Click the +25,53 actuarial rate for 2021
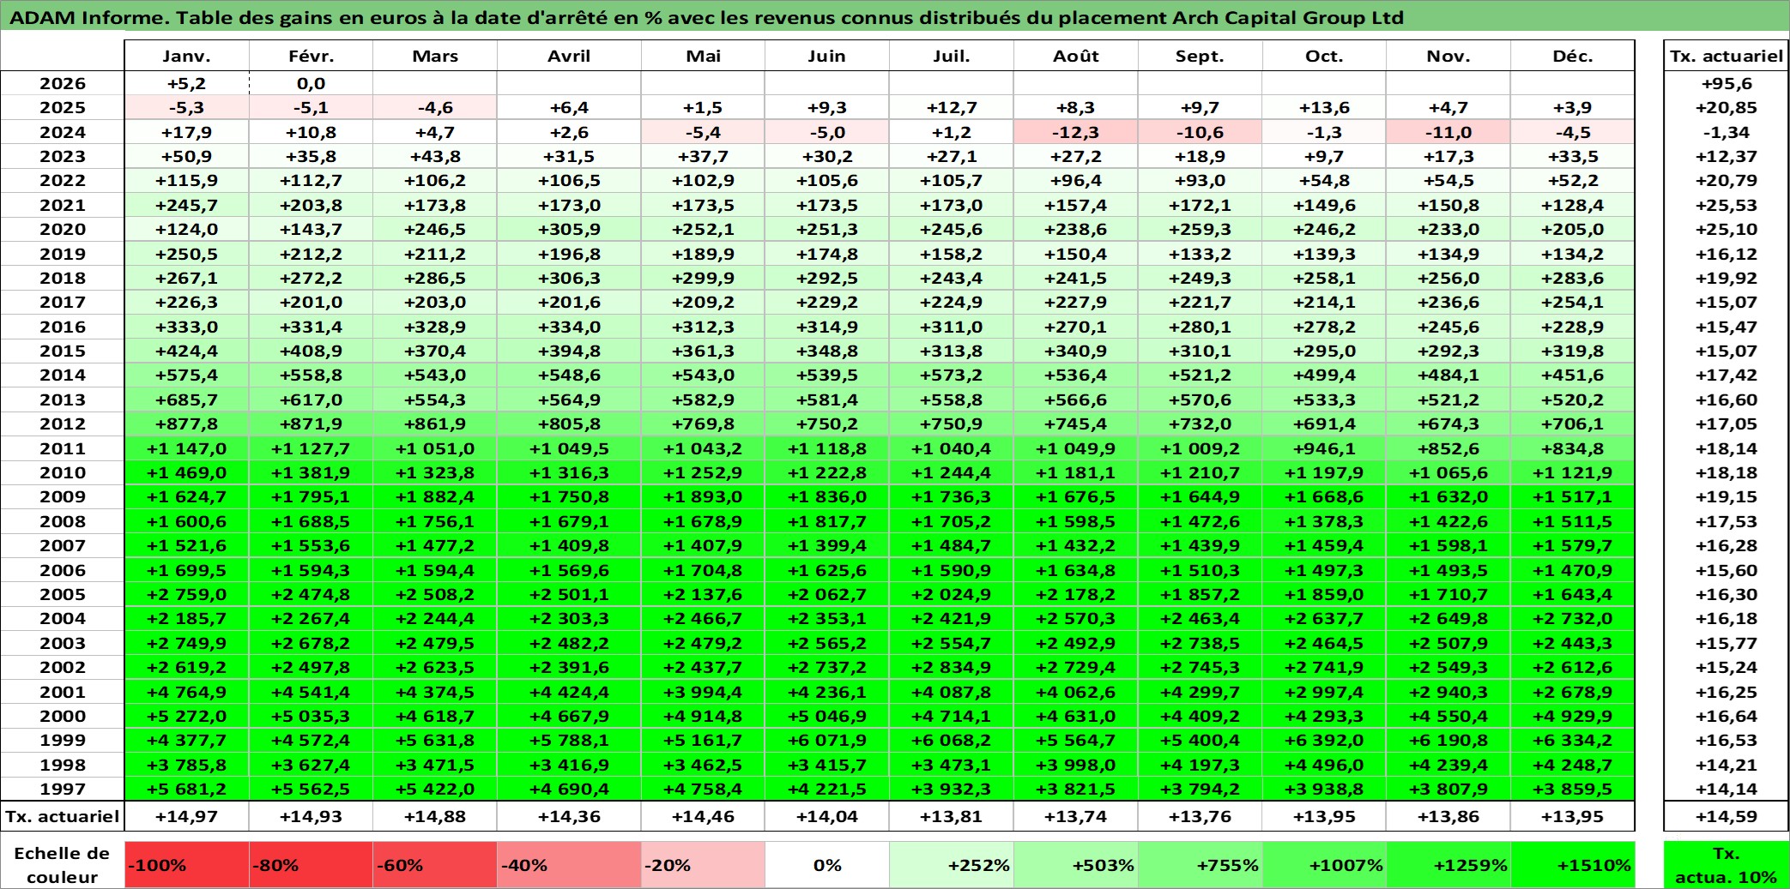Image resolution: width=1790 pixels, height=889 pixels. coord(1727,205)
